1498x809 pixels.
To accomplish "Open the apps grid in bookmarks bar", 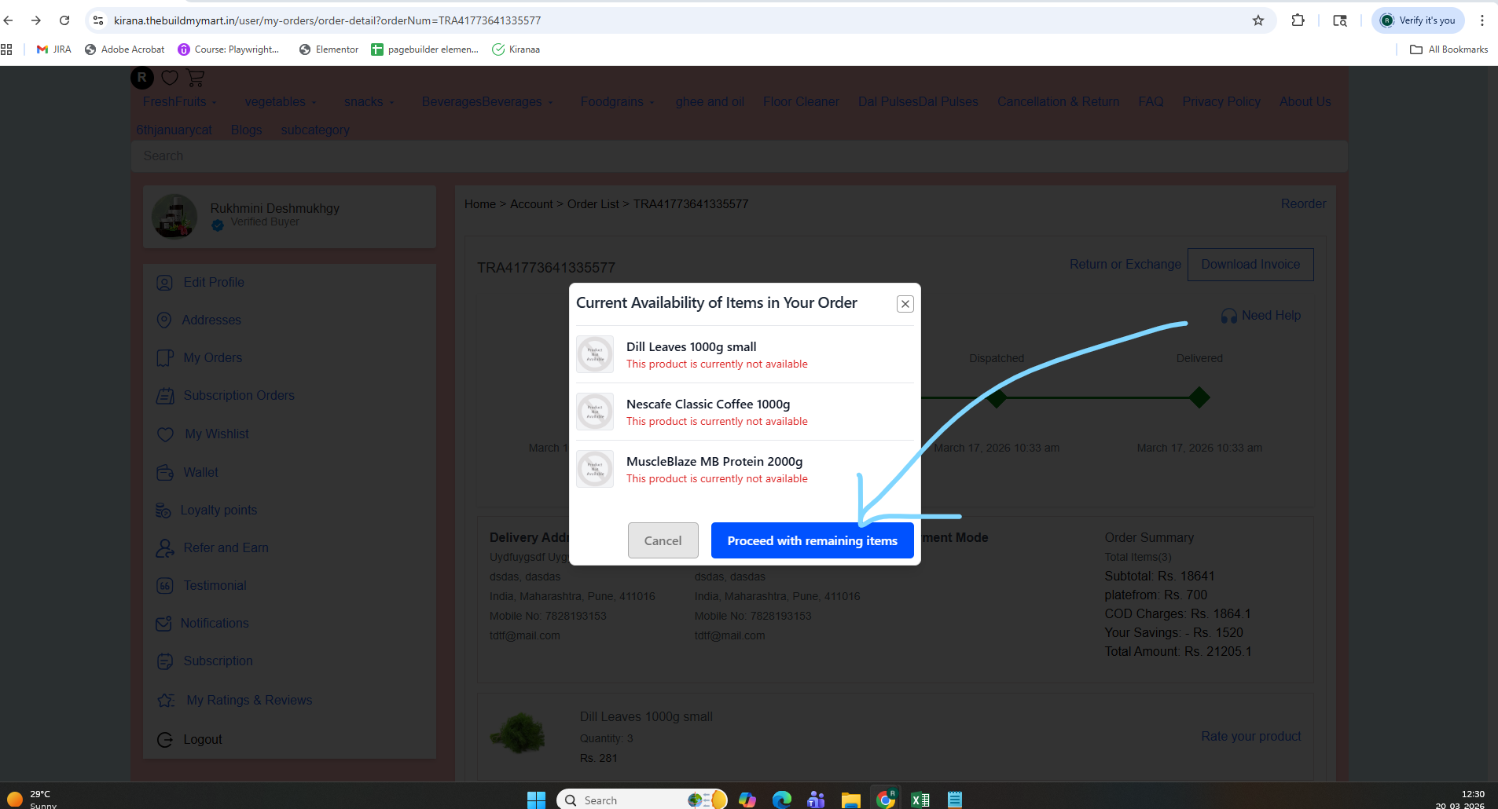I will coord(7,49).
